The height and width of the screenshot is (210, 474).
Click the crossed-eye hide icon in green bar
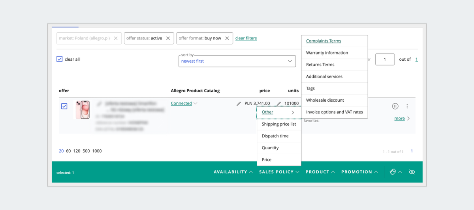coord(412,172)
